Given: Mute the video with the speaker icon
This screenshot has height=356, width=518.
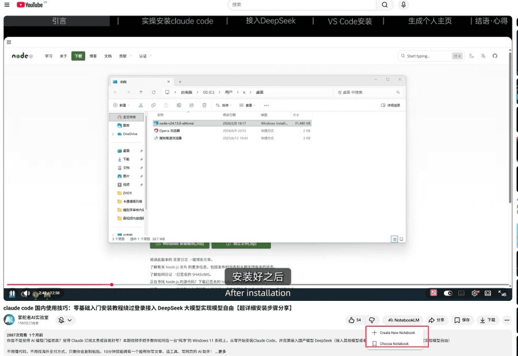Looking at the screenshot, I should tap(25, 293).
